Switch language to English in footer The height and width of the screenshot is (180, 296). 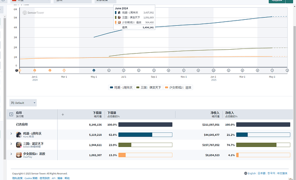(252, 173)
